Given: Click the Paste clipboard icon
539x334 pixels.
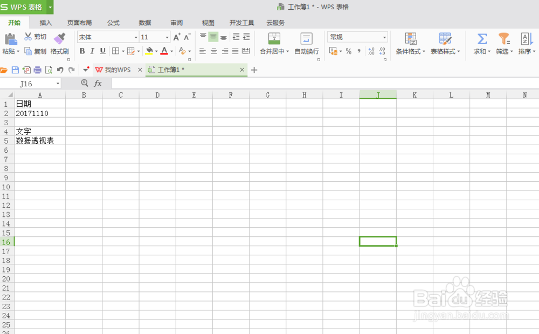Looking at the screenshot, I should 10,39.
